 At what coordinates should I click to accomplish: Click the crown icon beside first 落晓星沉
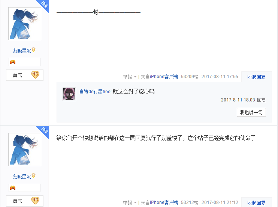pos(33,50)
